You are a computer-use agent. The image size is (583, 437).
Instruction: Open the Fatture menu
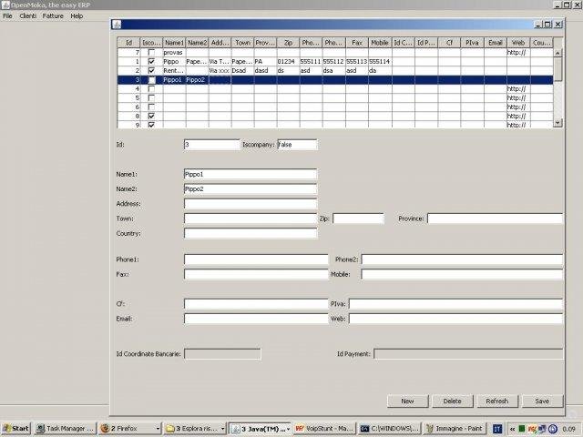click(x=53, y=16)
